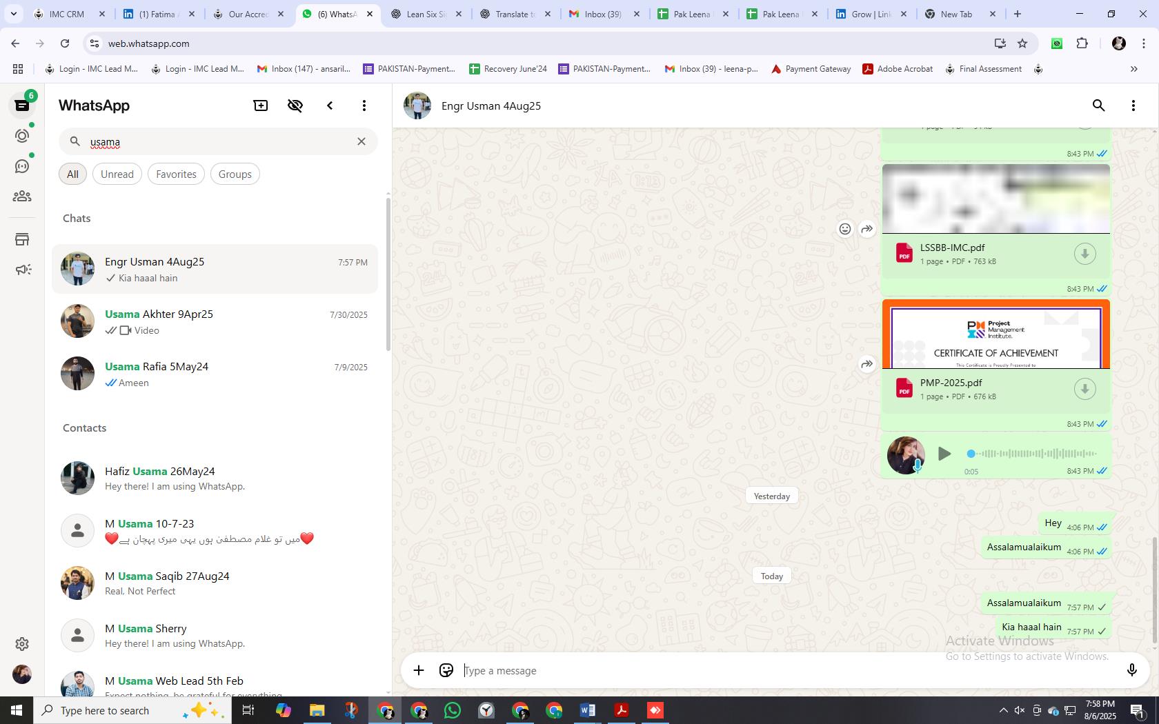1159x724 pixels.
Task: Play the 0:05 voice message
Action: pyautogui.click(x=944, y=454)
